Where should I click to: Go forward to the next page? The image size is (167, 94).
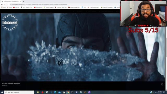[x=5, y=5]
